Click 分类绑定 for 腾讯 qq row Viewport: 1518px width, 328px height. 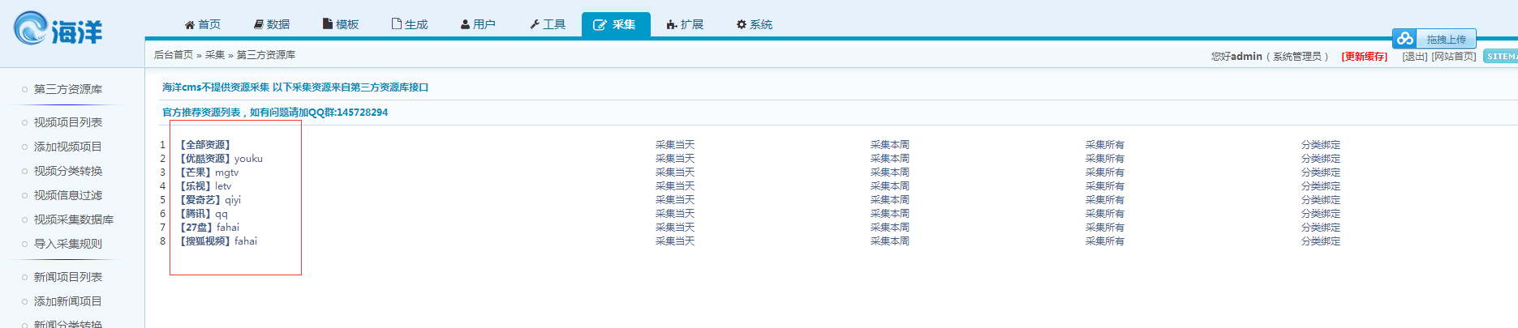1321,214
